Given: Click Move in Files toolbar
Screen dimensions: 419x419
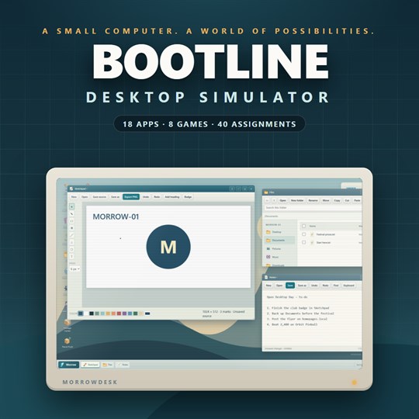Looking at the screenshot, I should coord(326,200).
